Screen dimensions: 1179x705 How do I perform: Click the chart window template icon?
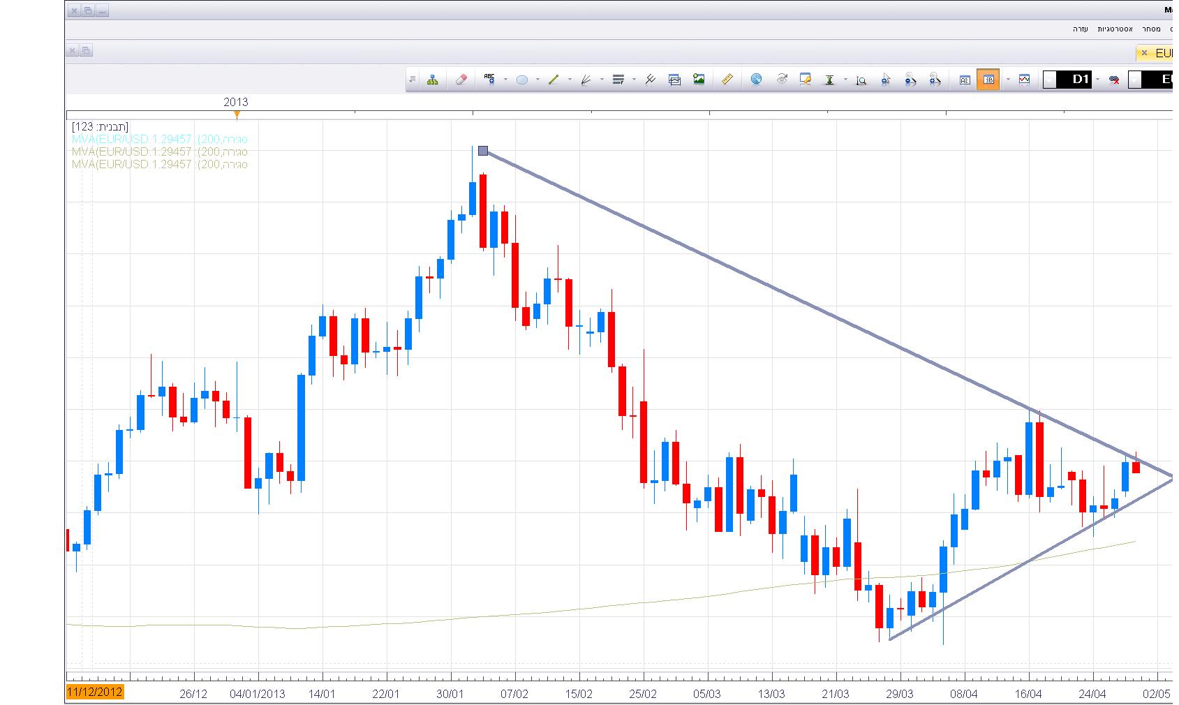[x=674, y=80]
